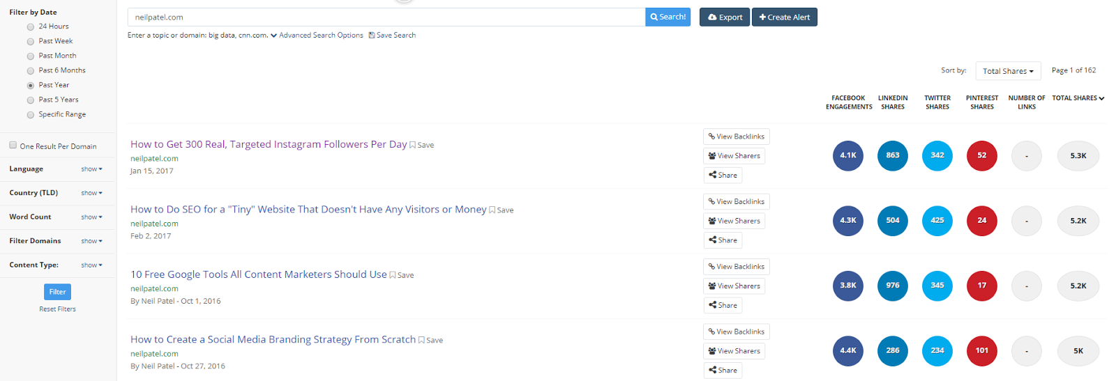Viewport: 1116px width, 381px height.
Task: Click the blue Filter button
Action: coord(58,292)
